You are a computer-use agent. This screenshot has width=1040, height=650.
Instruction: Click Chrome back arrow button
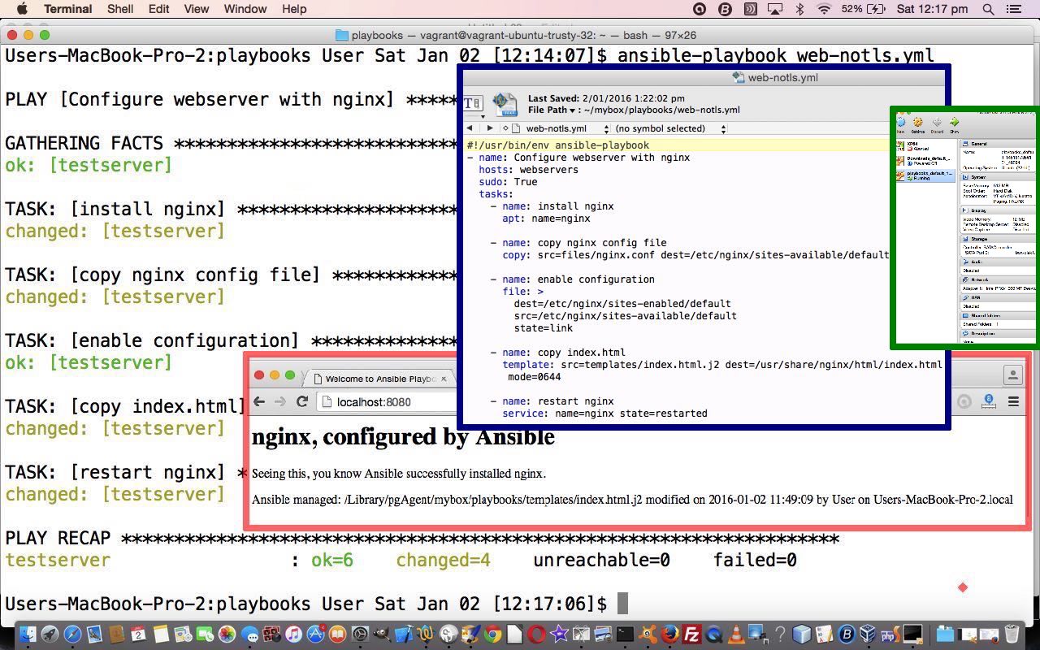tap(259, 401)
